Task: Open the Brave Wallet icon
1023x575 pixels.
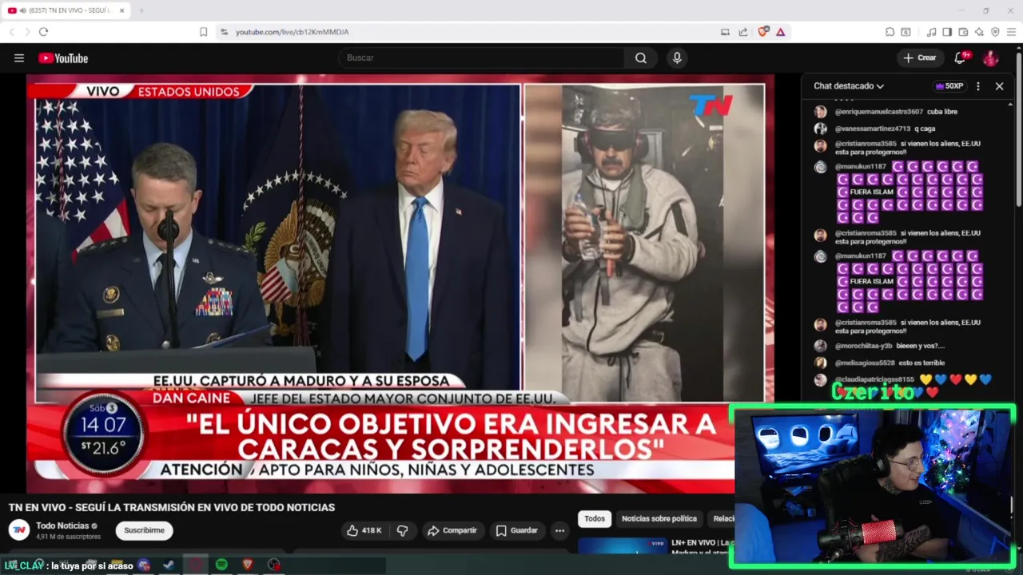Action: click(963, 32)
